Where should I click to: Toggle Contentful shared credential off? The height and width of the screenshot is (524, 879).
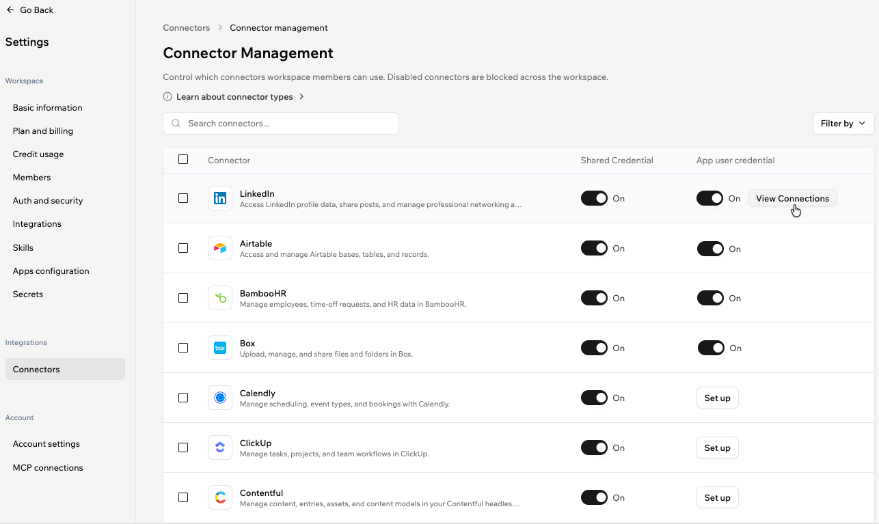[x=594, y=497]
